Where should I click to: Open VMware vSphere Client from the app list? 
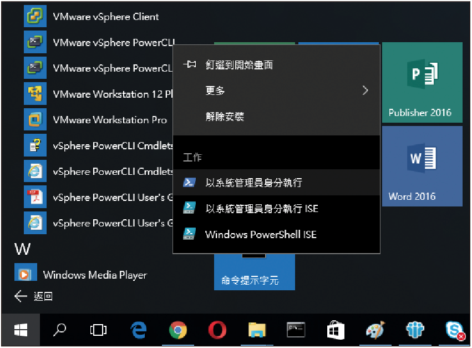(91, 16)
